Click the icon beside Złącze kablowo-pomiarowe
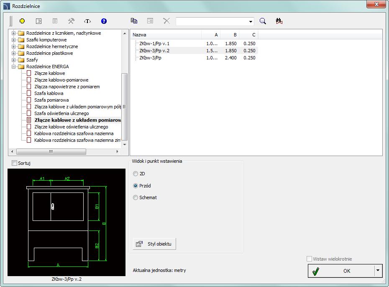The height and width of the screenshot is (287, 389). point(29,80)
